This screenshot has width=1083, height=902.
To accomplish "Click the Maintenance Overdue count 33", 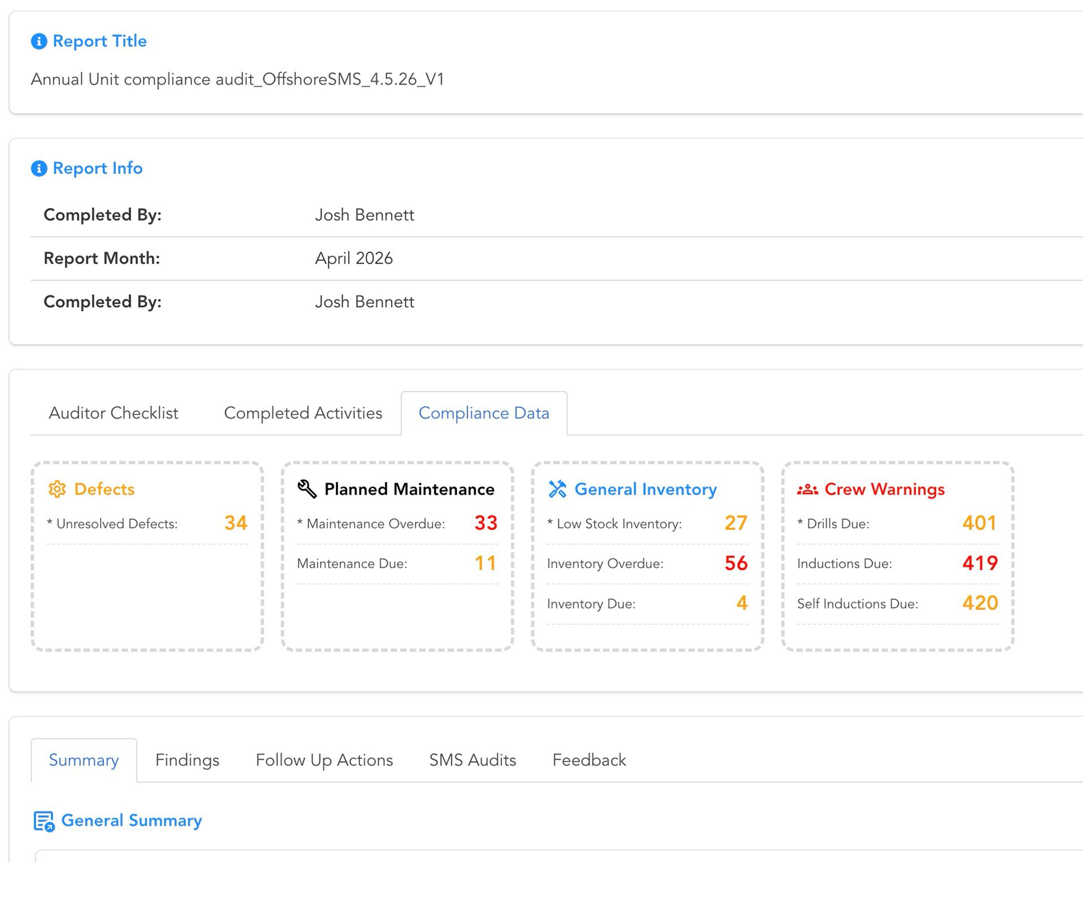I will coord(486,523).
